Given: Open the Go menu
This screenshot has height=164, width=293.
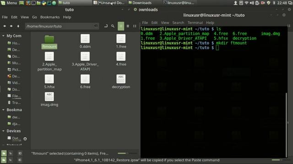Looking at the screenshot, I should coord(35,17).
